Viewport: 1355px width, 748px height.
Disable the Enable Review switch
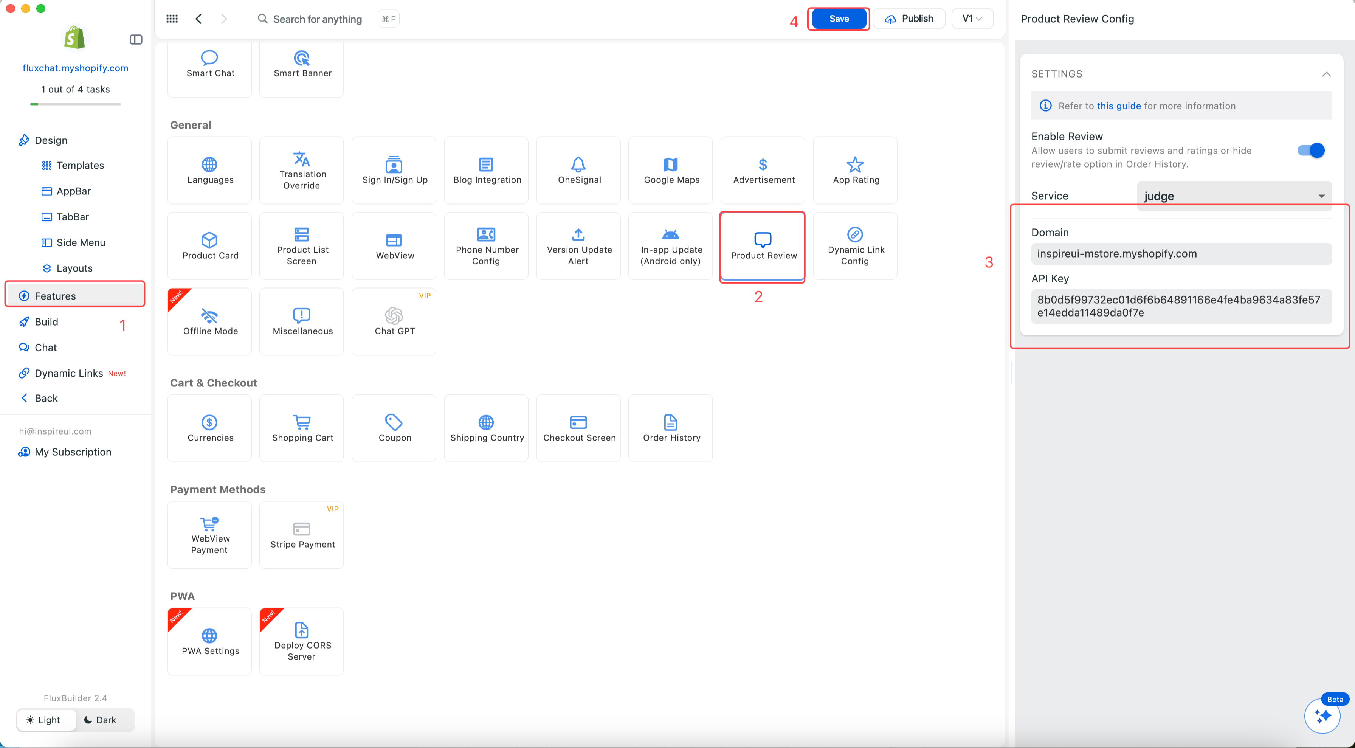[x=1310, y=151]
